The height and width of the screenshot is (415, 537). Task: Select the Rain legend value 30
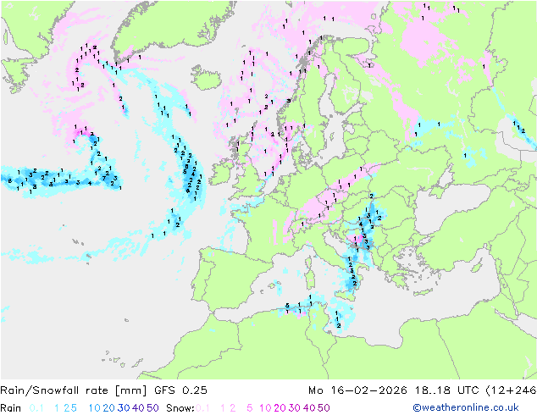pyautogui.click(x=124, y=408)
